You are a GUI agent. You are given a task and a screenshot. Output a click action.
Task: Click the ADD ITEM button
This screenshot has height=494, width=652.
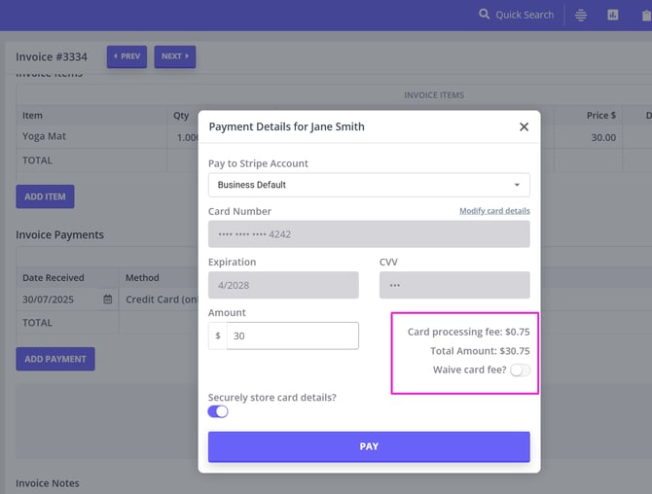coord(45,196)
